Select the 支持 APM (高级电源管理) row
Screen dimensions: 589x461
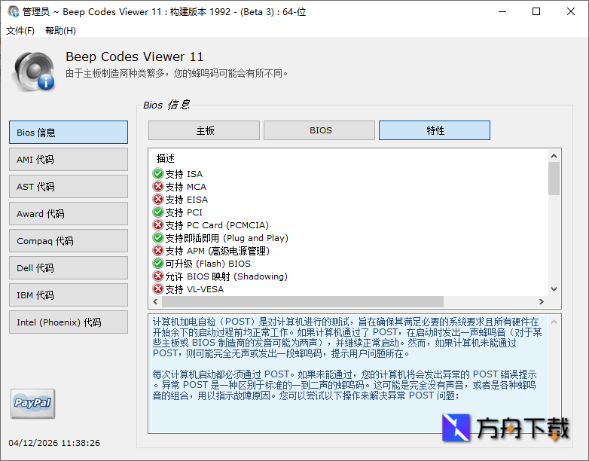217,251
